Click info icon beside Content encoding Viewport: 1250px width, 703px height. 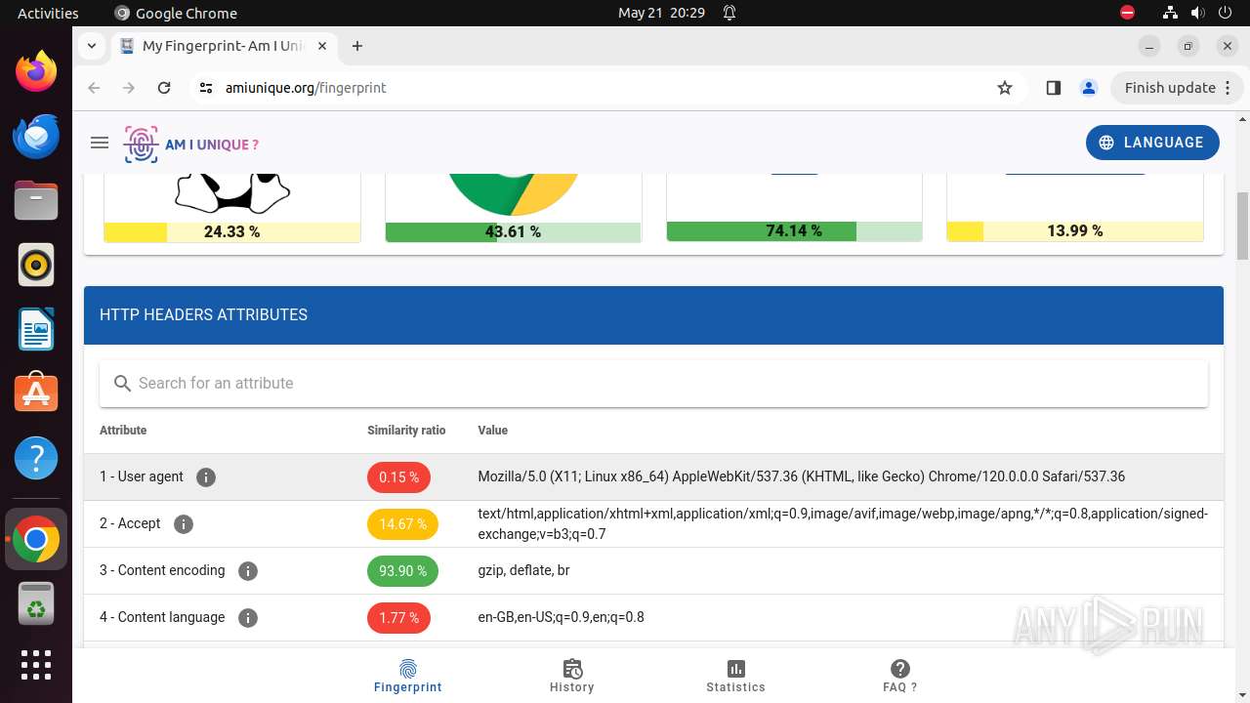pos(248,571)
